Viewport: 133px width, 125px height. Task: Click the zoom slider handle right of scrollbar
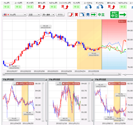tap(125, 75)
